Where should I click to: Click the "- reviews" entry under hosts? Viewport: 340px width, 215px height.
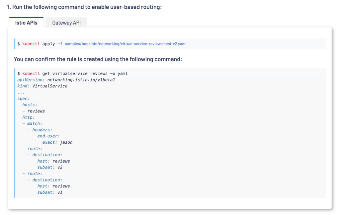pyautogui.click(x=34, y=111)
